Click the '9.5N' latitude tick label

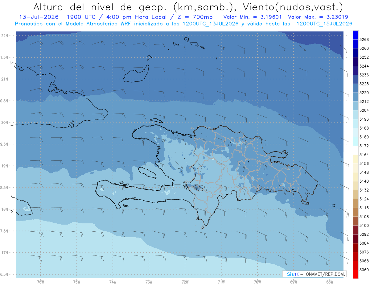(4, 144)
